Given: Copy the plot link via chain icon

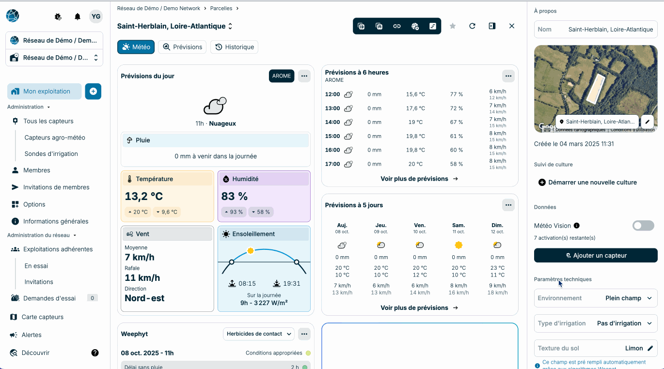Looking at the screenshot, I should 397,26.
